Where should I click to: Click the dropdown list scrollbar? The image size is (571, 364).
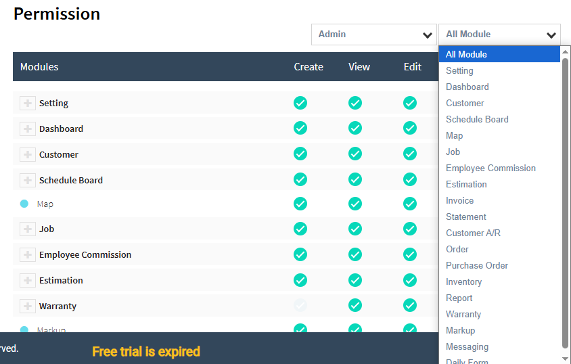[566, 203]
